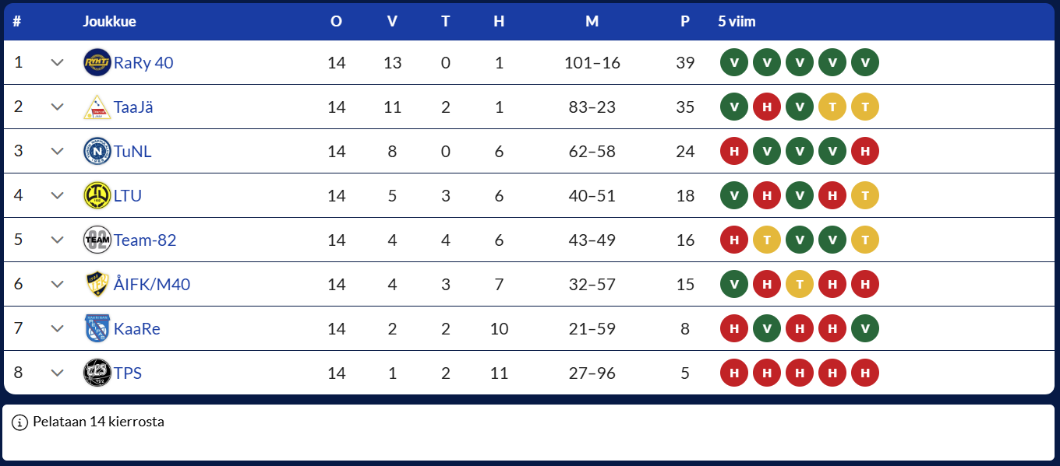Click the RaRy 40 team logo
This screenshot has height=466, width=1060.
(97, 62)
